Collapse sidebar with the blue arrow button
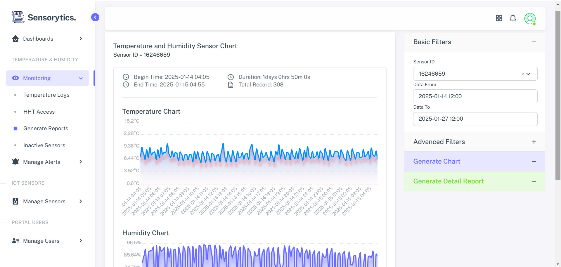The image size is (561, 267). pos(95,17)
